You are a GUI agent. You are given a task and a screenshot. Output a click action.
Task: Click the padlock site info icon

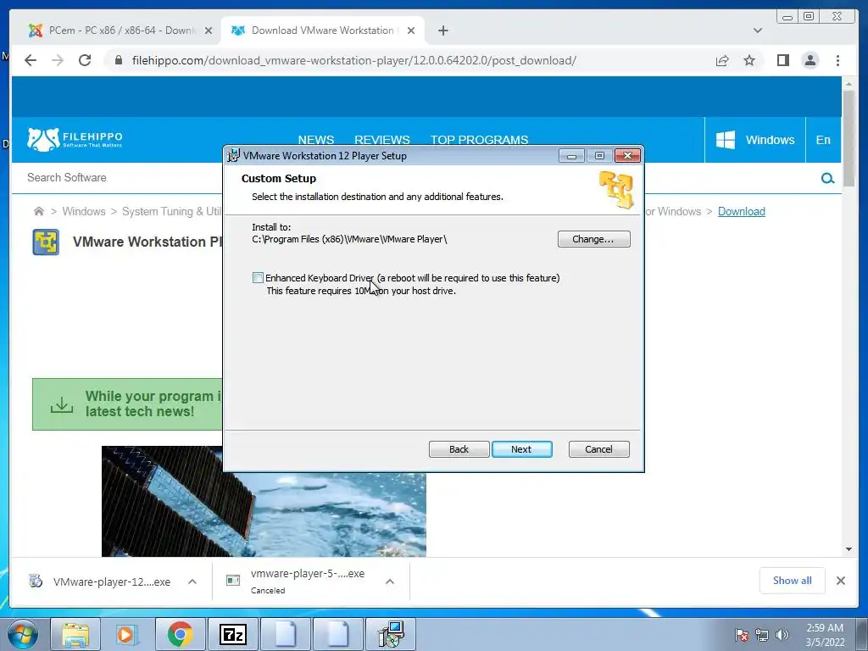click(118, 60)
